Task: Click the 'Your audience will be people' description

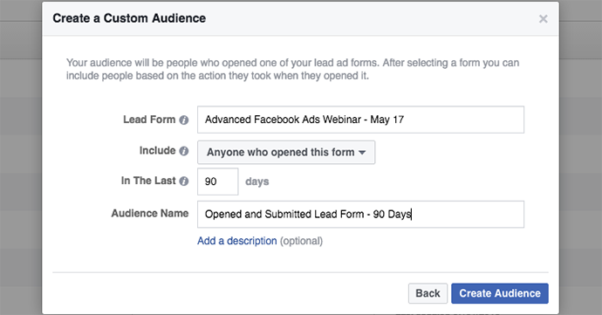Action: coord(292,69)
